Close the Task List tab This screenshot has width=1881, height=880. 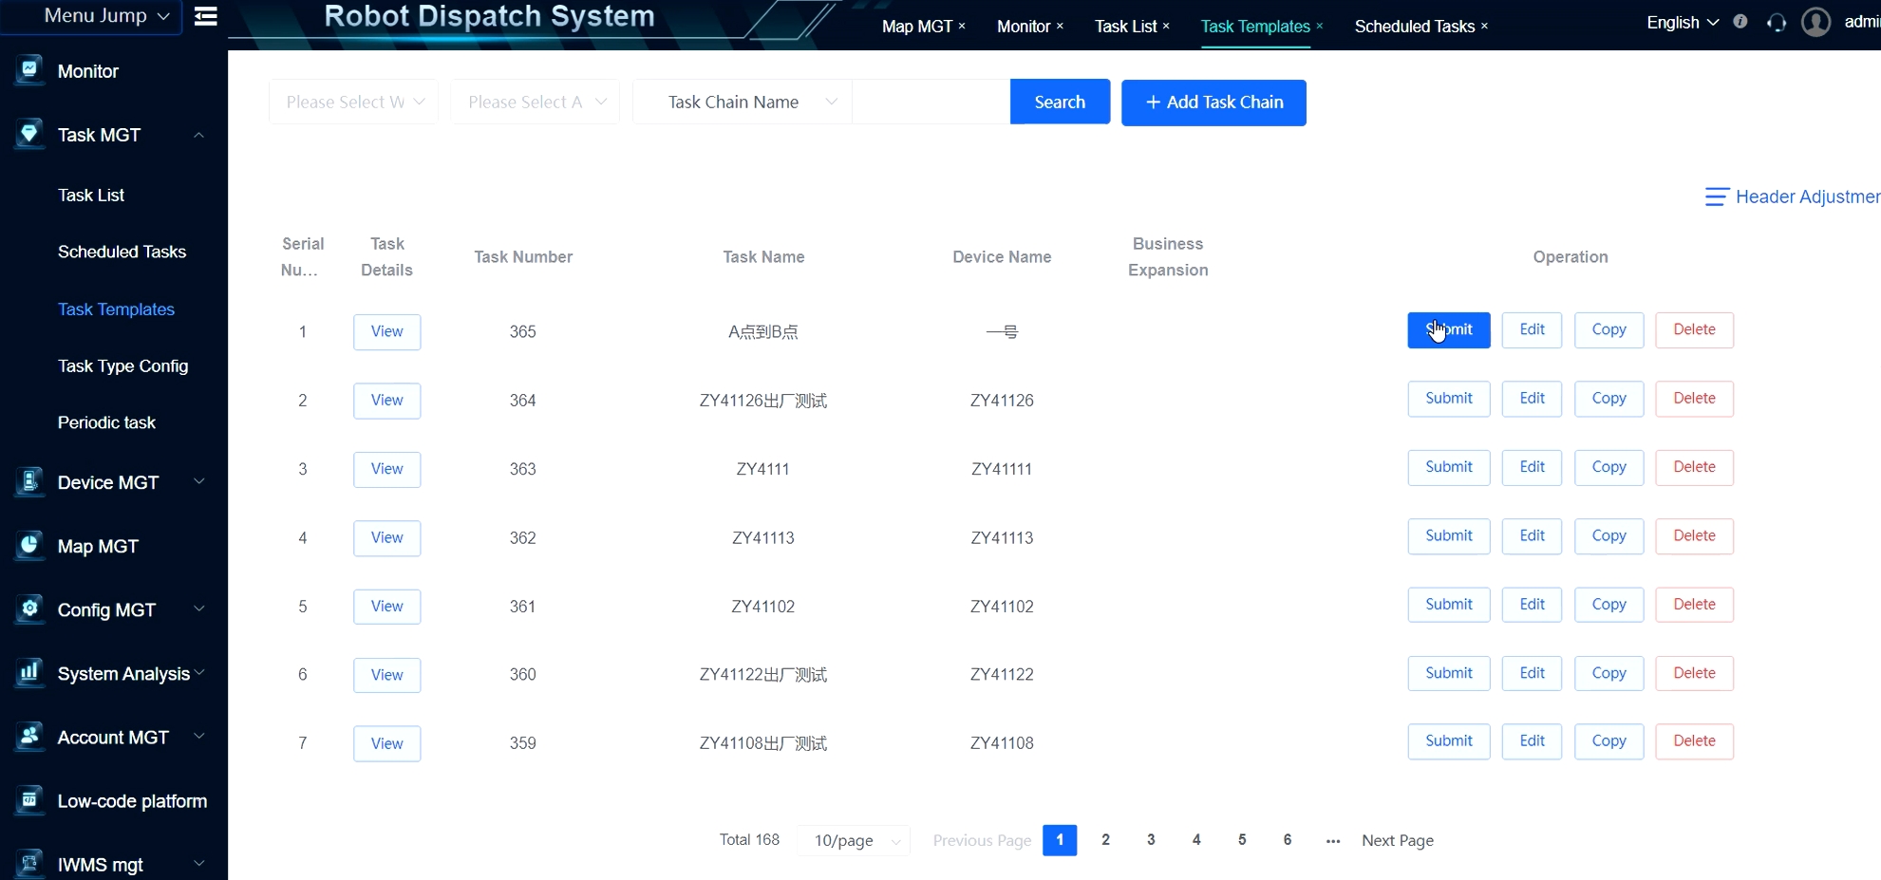tap(1166, 27)
